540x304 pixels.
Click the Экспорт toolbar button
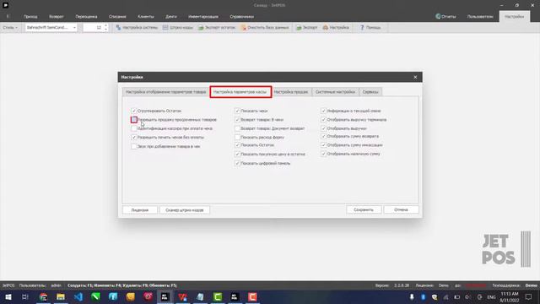pos(307,27)
